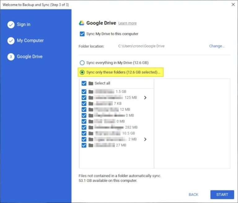This screenshot has width=238, height=203.
Task: Click the folder icon of the 27 MB row
Action: pyautogui.click(x=91, y=145)
